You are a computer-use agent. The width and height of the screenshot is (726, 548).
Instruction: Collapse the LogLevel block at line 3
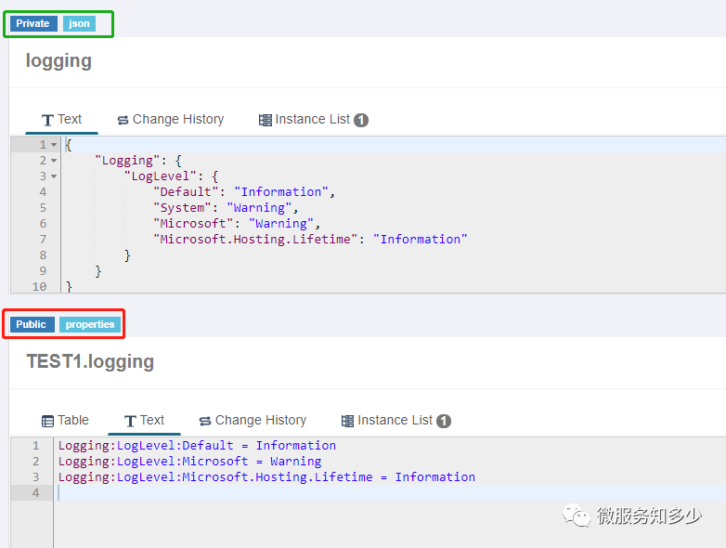tap(54, 176)
